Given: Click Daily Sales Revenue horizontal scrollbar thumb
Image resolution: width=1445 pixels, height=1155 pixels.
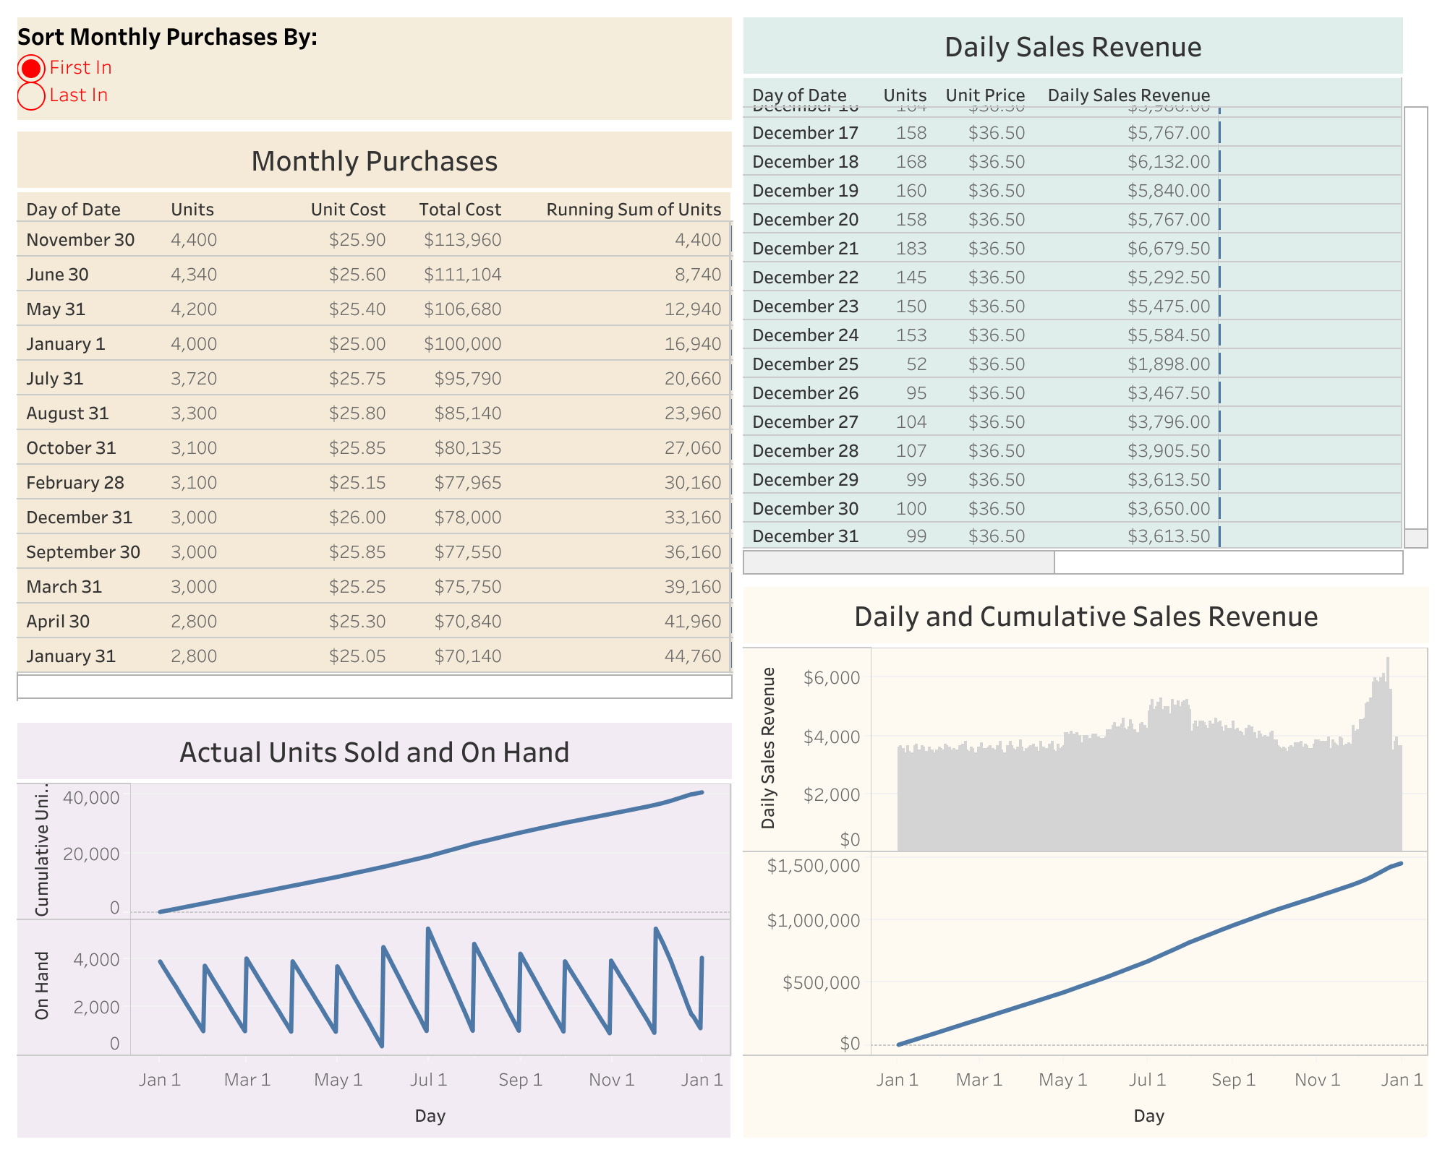Looking at the screenshot, I should tap(898, 562).
